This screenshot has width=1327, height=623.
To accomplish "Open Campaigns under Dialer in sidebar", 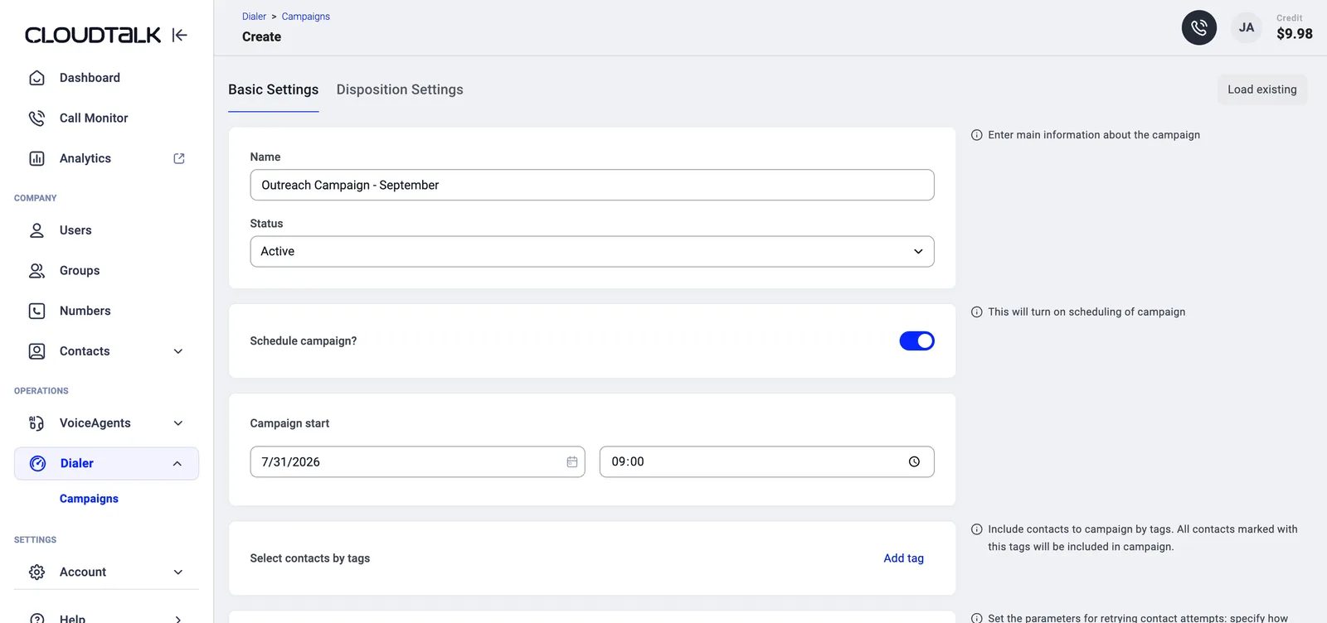I will coord(89,499).
